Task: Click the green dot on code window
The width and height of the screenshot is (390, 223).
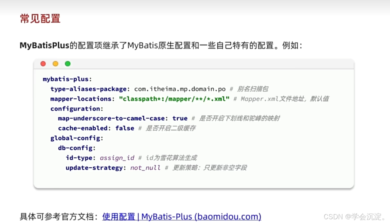Action: click(x=68, y=64)
